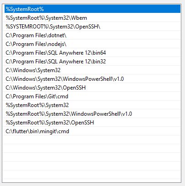
Task: Select %SystemRoot%\System32\OpenSSH entry
Action: tap(92, 123)
